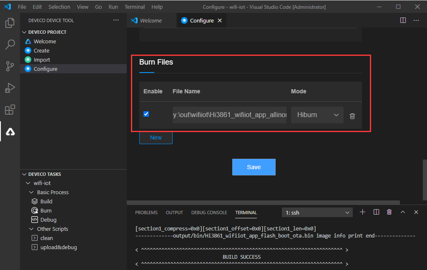Create a new terminal with plus icon
The width and height of the screenshot is (427, 270).
click(362, 212)
